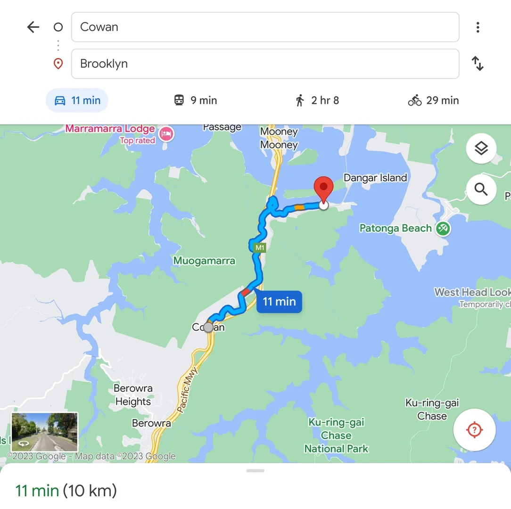Expand the bottom sheet drag handle

255,470
